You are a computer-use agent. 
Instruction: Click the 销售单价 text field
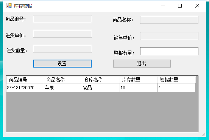point(169,36)
